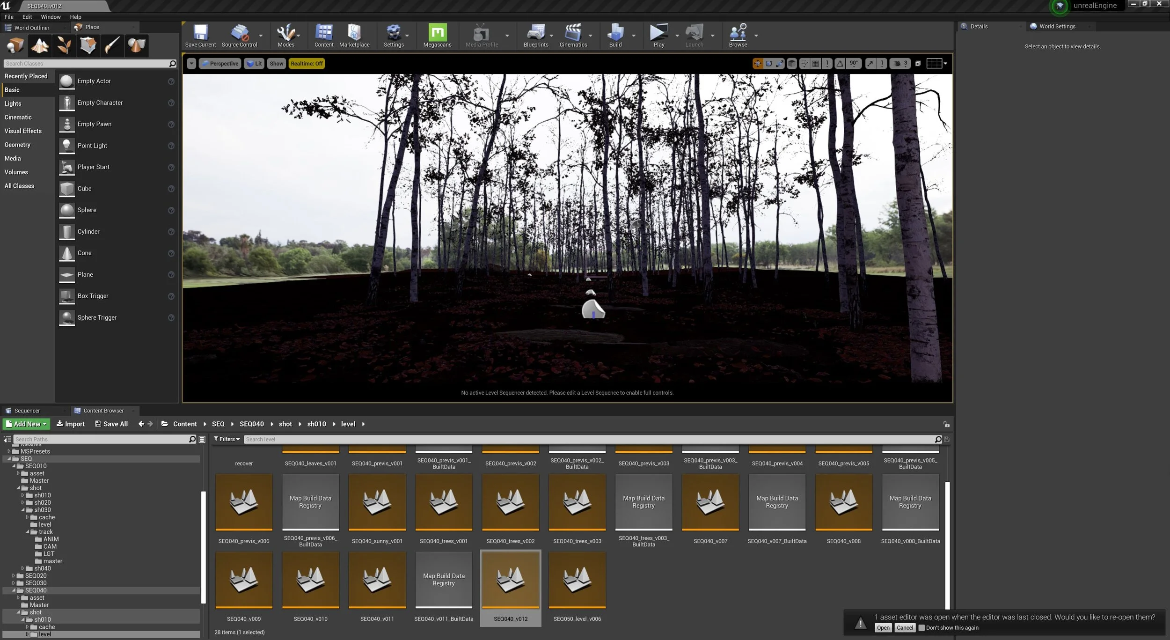Open the Cinematics toolbar icon

[x=573, y=36]
